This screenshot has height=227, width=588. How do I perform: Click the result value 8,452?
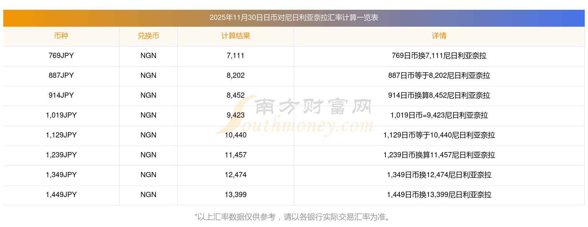coord(236,95)
